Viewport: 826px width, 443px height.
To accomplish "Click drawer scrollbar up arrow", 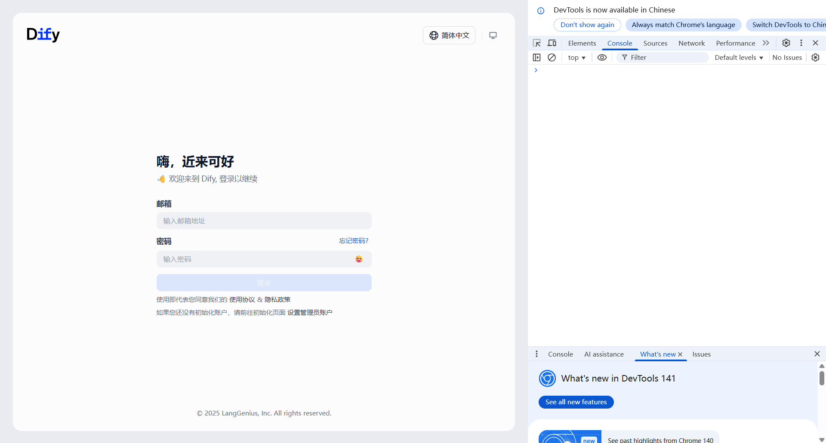I will pos(822,366).
